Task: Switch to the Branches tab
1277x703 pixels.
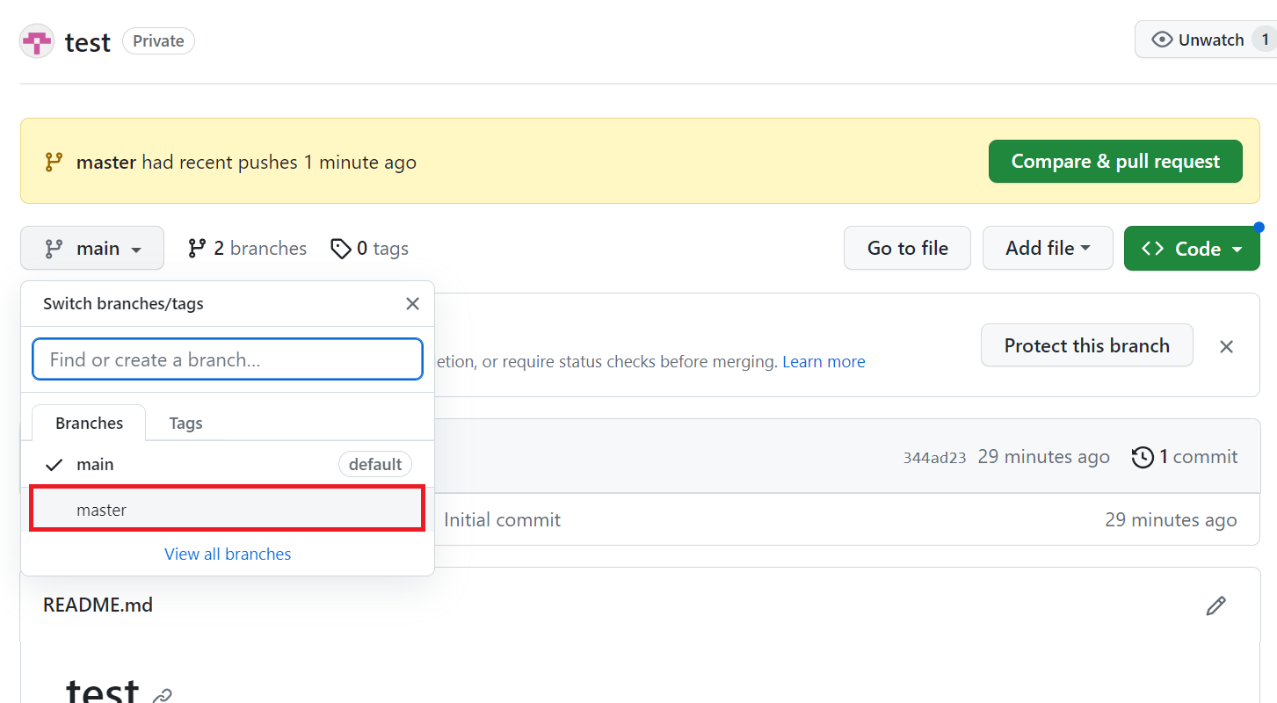Action: point(89,423)
